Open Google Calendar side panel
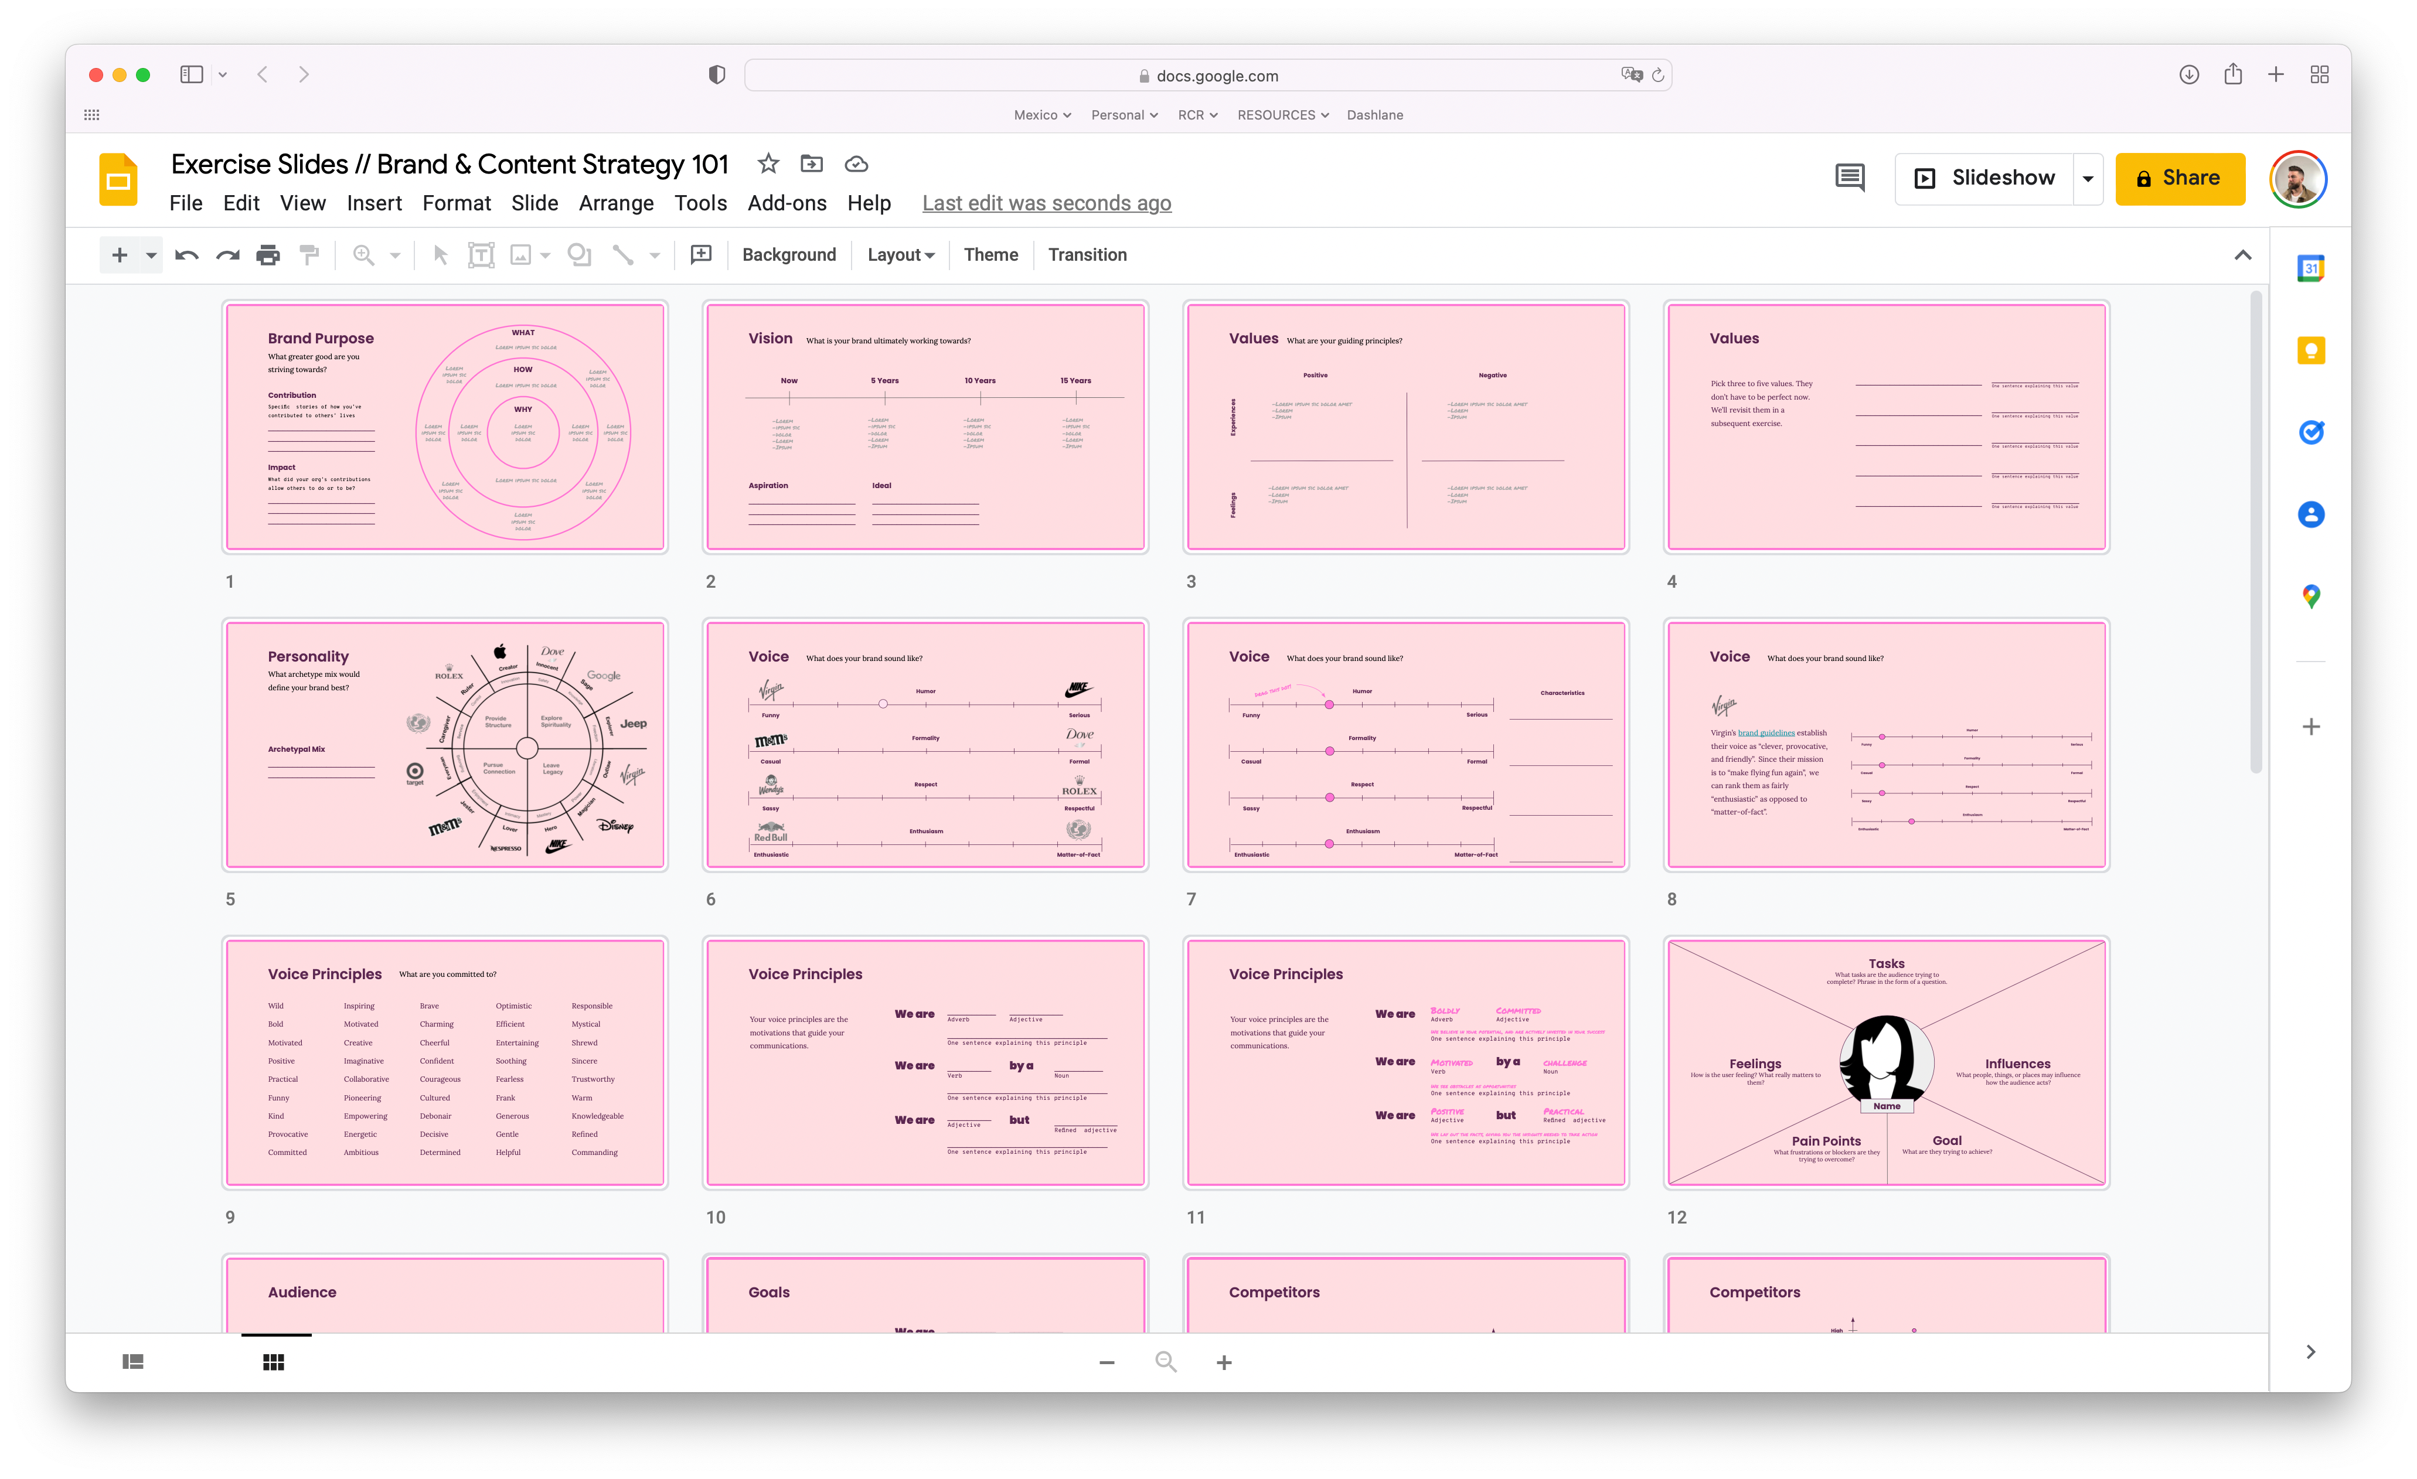This screenshot has width=2417, height=1479. (2310, 268)
